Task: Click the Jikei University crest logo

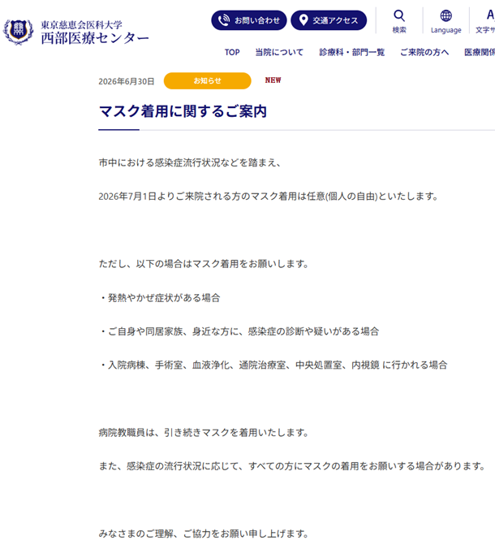Action: 18,32
